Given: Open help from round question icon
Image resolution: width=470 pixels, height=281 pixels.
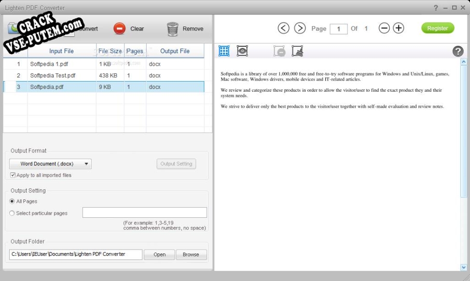Looking at the screenshot, I should [x=458, y=51].
